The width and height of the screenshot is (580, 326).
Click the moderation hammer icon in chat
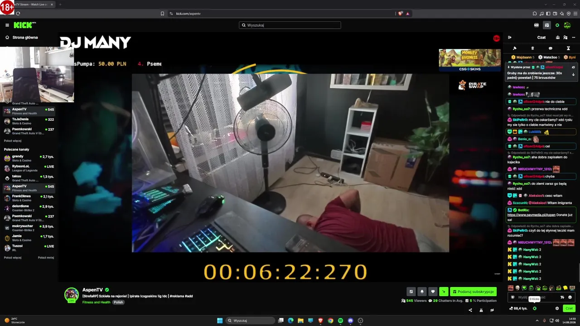515,48
